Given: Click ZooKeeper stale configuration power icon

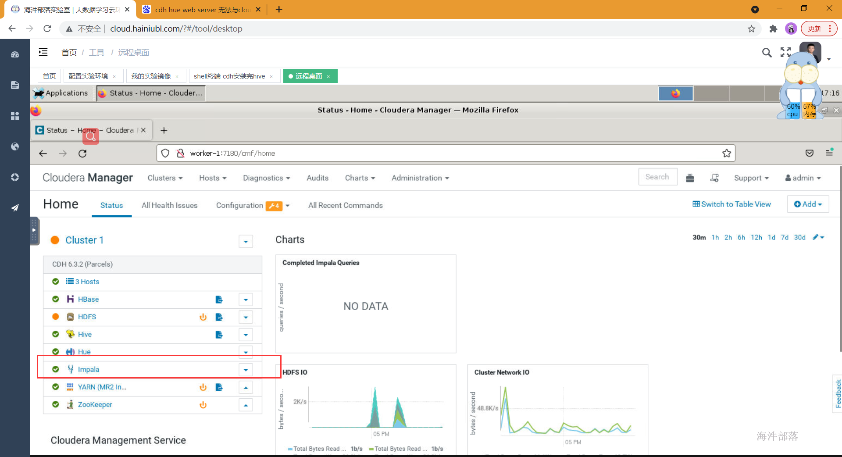Looking at the screenshot, I should coord(203,405).
